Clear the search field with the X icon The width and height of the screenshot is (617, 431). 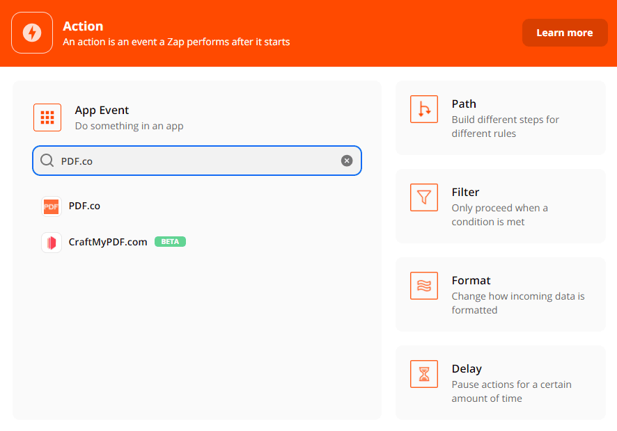coord(347,161)
